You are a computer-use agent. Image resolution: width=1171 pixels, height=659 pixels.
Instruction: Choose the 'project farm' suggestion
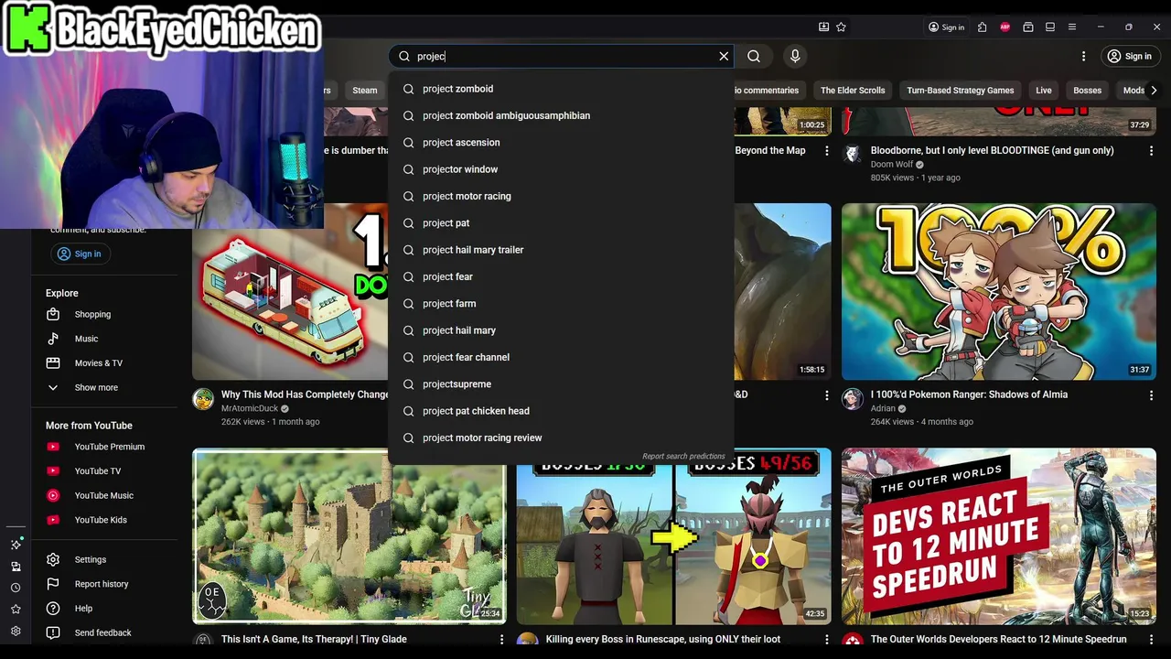pyautogui.click(x=561, y=304)
